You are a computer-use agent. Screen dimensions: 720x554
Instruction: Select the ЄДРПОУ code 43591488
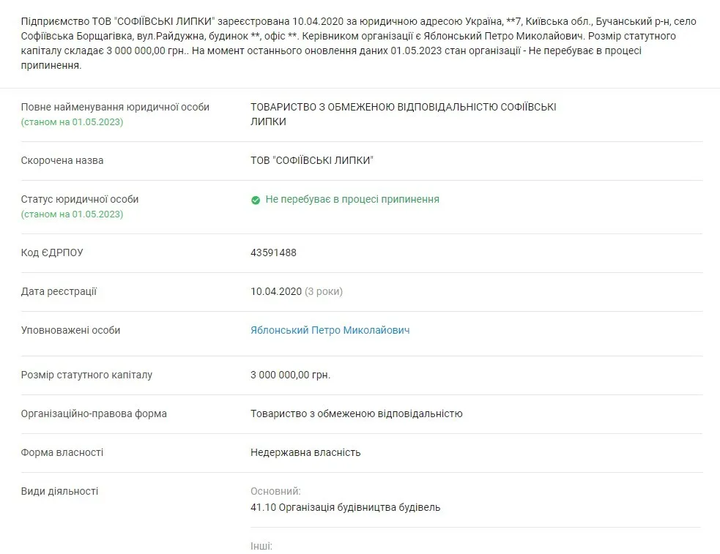[x=273, y=253]
